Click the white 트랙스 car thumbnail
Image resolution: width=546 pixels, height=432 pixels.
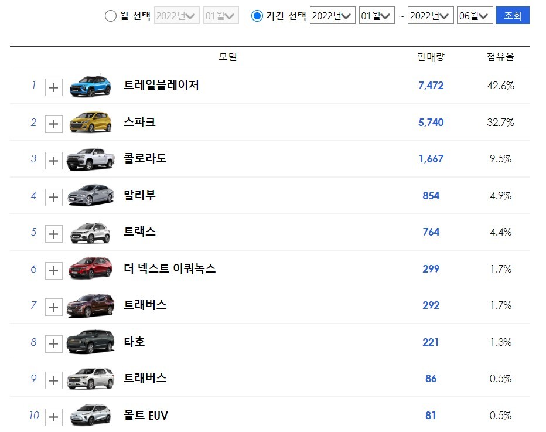[91, 232]
